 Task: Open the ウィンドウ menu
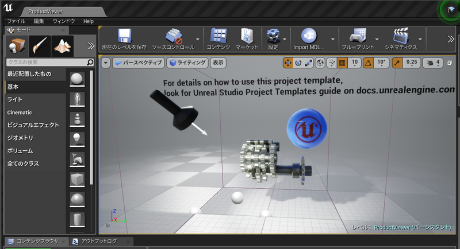point(64,21)
